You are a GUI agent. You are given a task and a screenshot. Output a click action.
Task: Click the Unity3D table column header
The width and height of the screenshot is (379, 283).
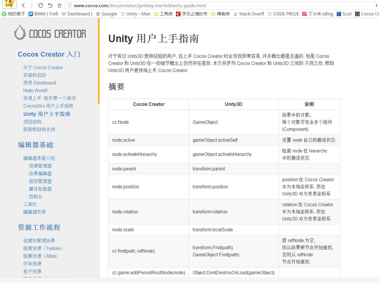click(233, 104)
